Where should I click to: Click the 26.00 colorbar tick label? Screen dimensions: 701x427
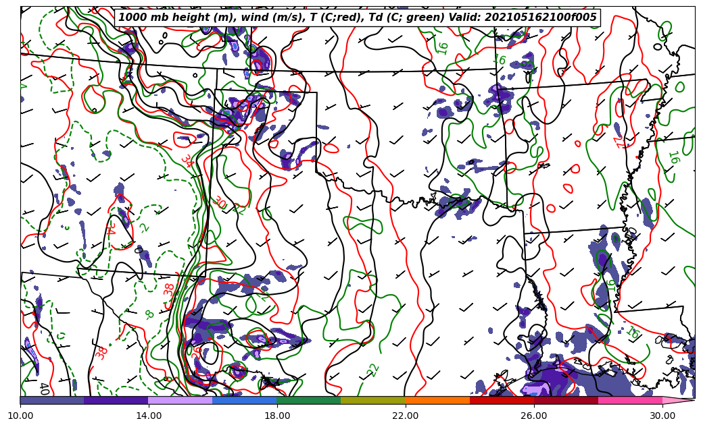534,416
